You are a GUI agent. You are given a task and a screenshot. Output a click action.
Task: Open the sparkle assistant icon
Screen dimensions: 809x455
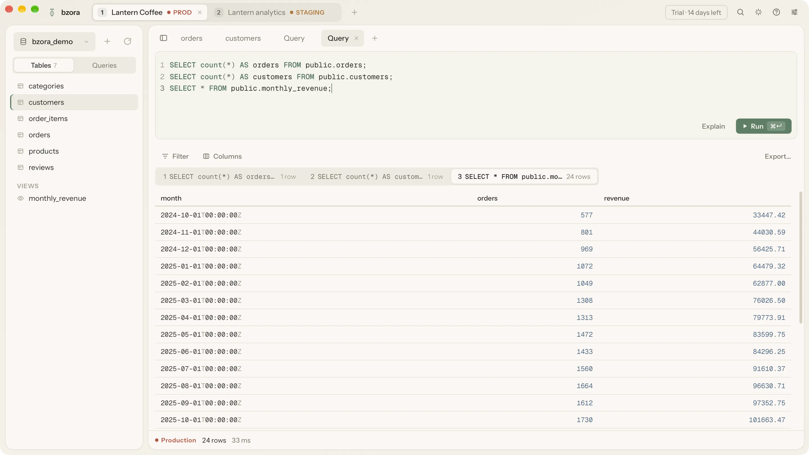pos(758,12)
